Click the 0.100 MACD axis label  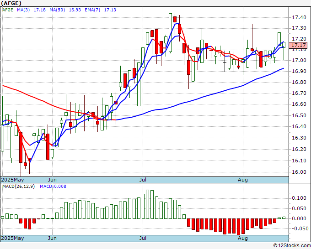[x=299, y=198]
